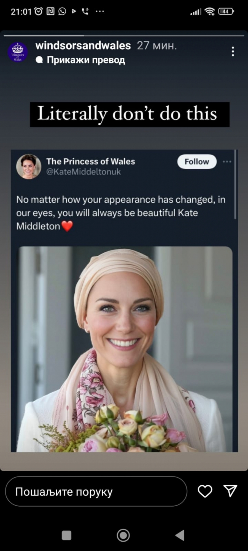Image resolution: width=248 pixels, height=551 pixels.
Task: Tap the heart icon to like the story
Action: [x=205, y=491]
